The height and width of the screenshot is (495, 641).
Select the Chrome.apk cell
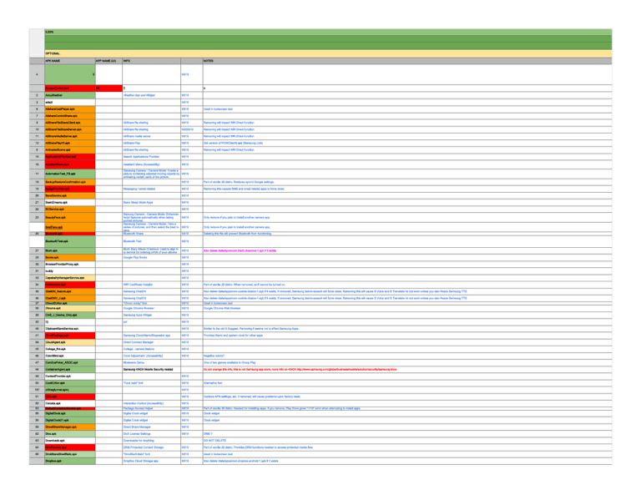tap(70, 308)
